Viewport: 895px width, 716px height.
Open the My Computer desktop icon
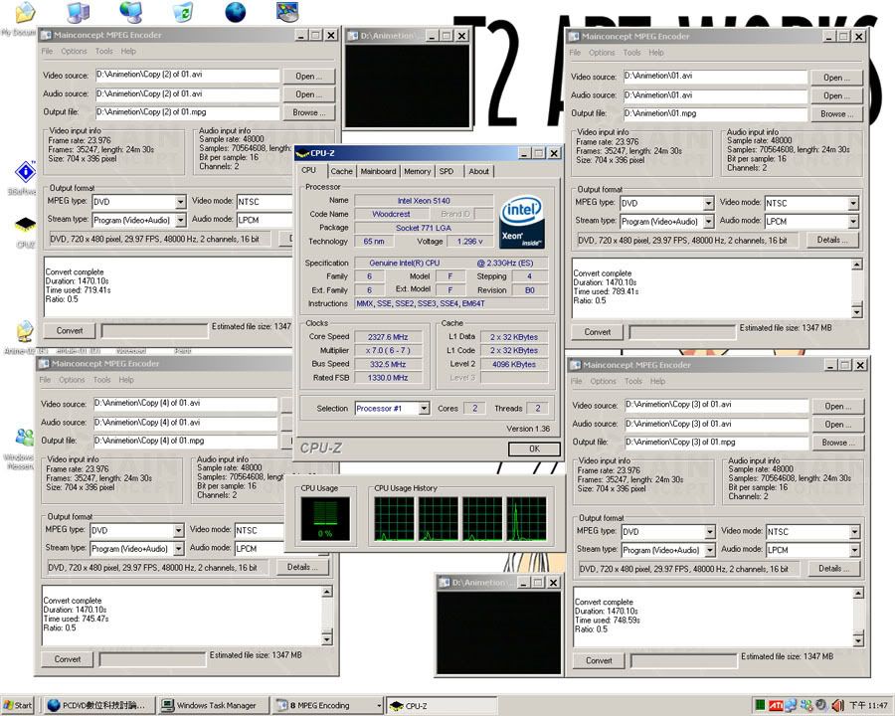[78, 12]
